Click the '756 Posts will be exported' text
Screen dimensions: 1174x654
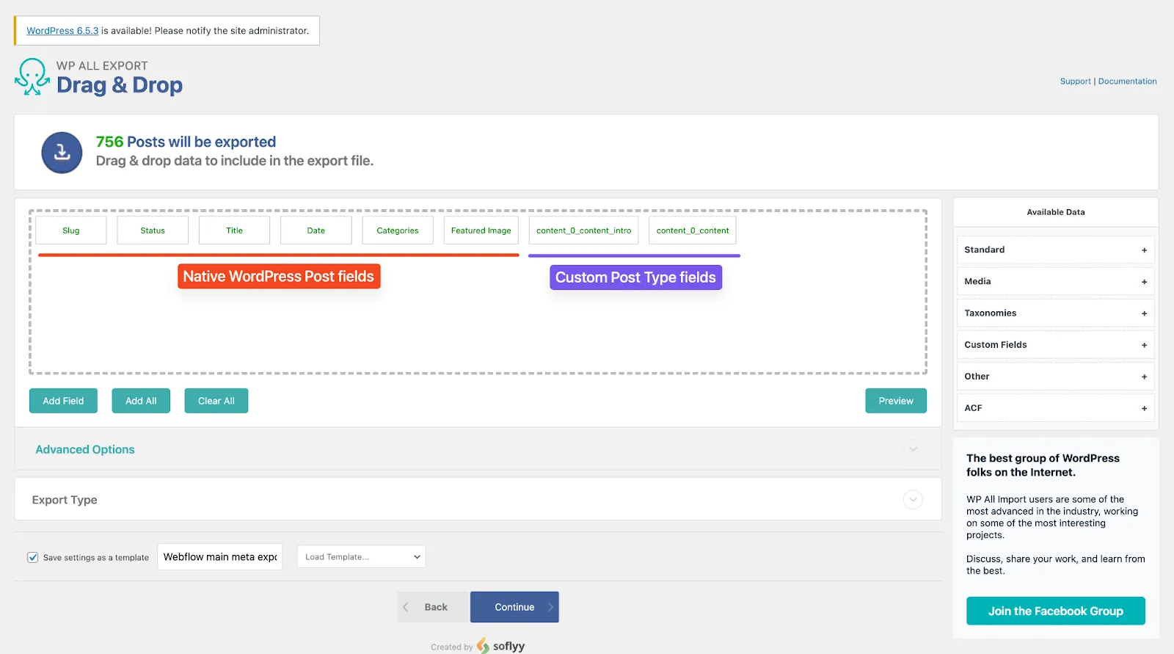pos(186,142)
